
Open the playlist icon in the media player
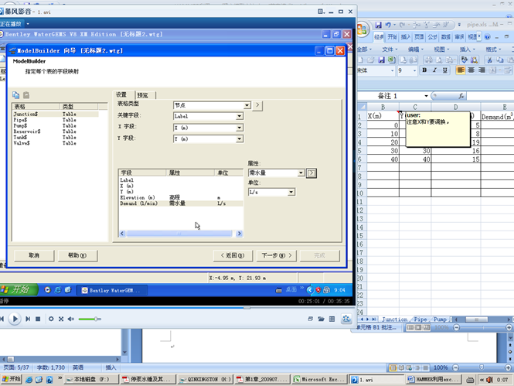[x=332, y=319]
